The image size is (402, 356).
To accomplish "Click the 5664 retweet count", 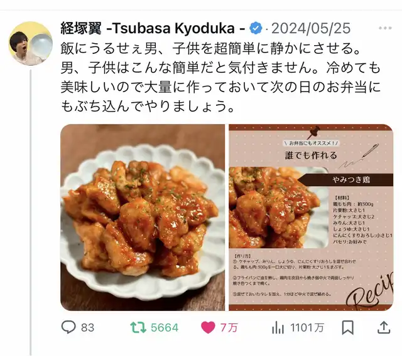I will click(165, 328).
